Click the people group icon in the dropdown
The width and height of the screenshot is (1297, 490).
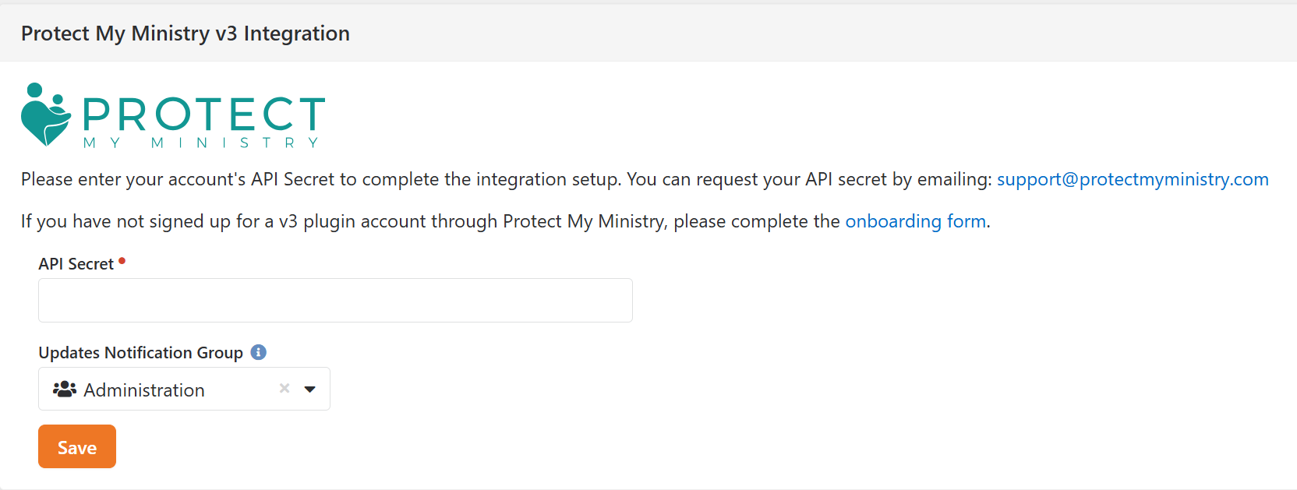tap(64, 389)
